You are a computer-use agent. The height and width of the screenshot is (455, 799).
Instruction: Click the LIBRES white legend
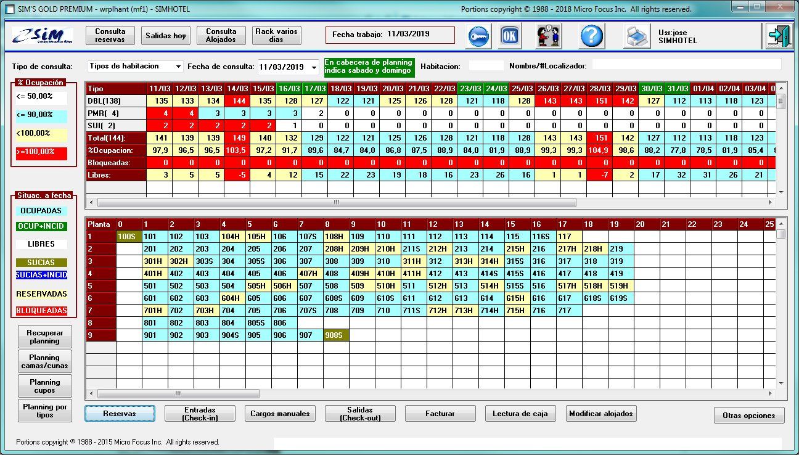pyautogui.click(x=42, y=244)
